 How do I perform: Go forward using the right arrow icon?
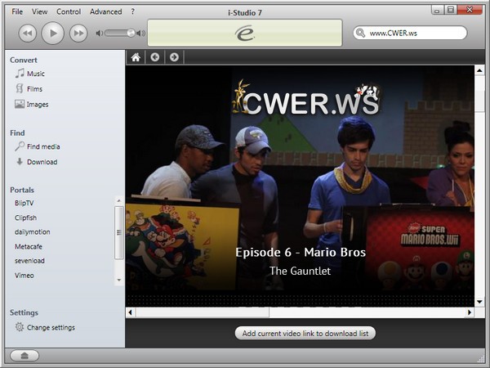pos(173,57)
